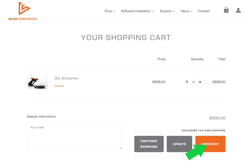245x164 pixels.
Task: Increase quantity with the plus button
Action: click(200, 82)
